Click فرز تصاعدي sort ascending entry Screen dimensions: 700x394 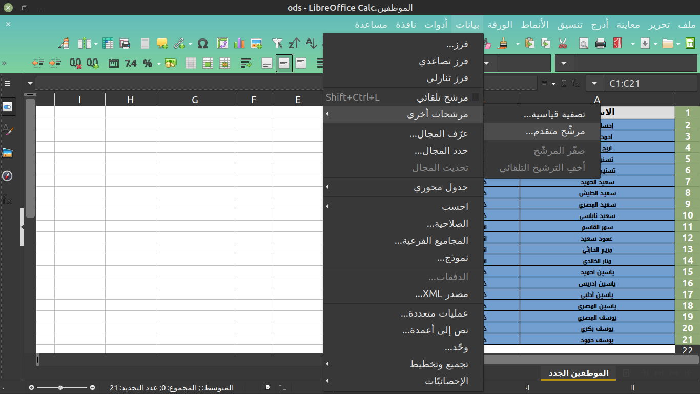(443, 62)
